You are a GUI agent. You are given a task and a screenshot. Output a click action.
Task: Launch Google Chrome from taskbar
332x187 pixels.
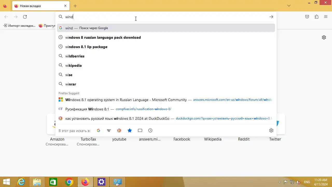click(x=69, y=182)
